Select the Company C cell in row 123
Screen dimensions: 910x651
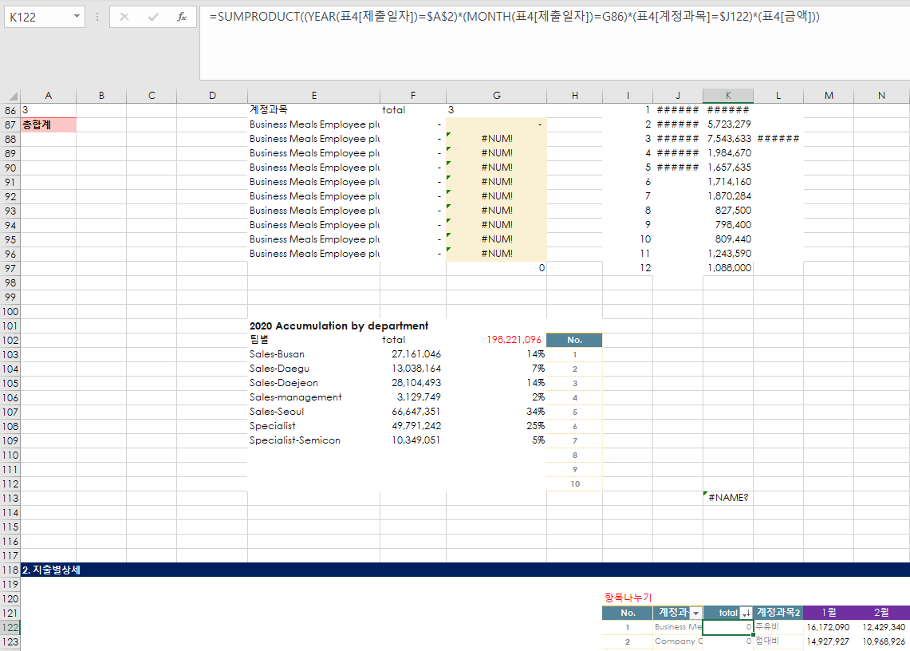tap(678, 641)
